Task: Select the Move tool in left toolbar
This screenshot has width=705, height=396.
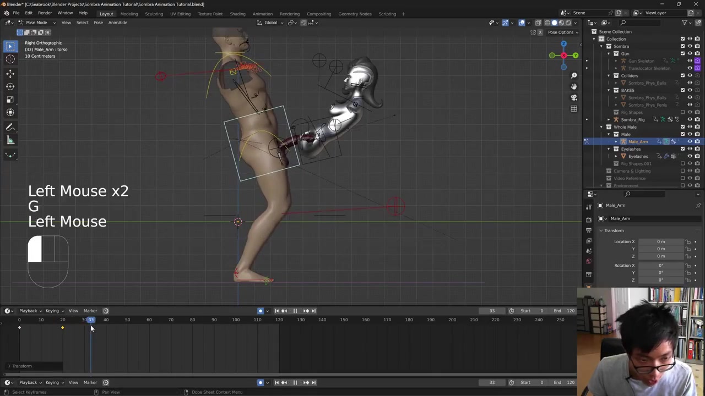Action: (x=10, y=73)
